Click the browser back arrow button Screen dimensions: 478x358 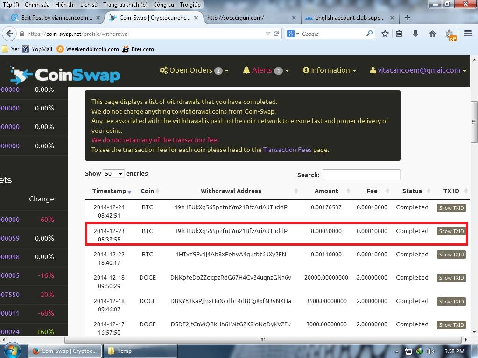[x=9, y=34]
